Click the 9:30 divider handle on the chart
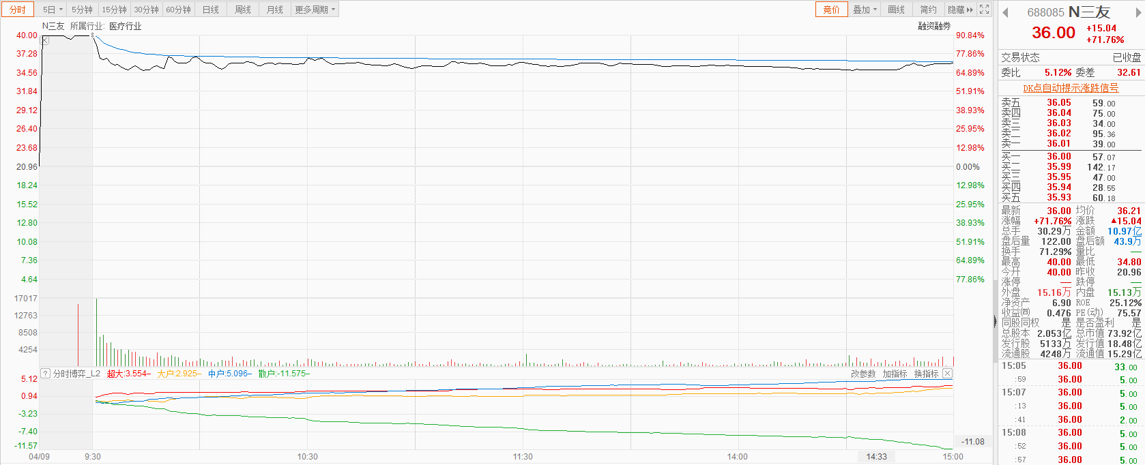Screen dimensions: 1145x465 click(x=92, y=35)
